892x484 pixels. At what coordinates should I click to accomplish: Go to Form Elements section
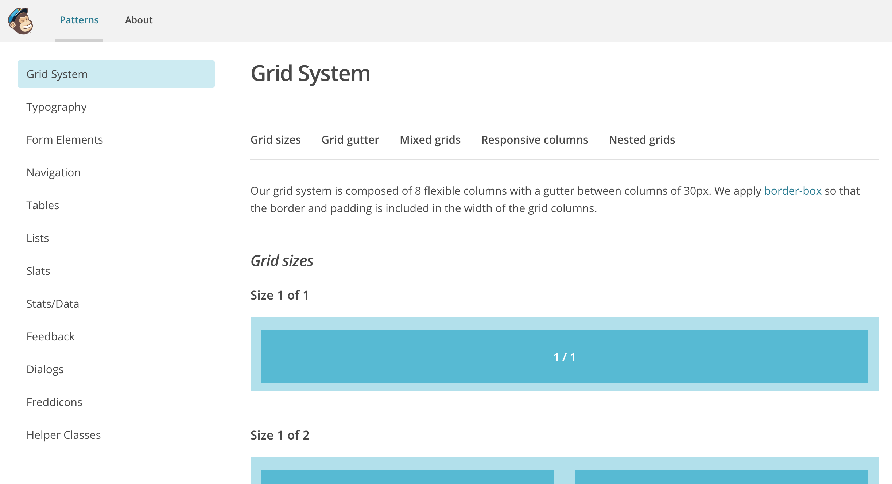click(65, 140)
